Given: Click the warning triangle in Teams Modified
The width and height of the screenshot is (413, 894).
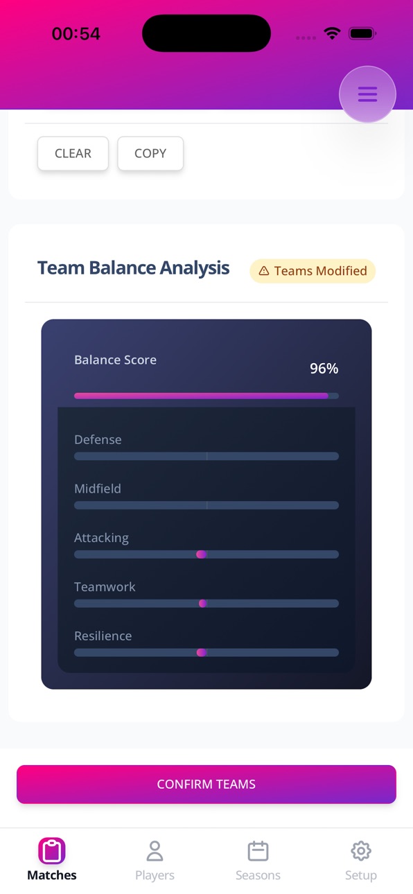Looking at the screenshot, I should 264,271.
